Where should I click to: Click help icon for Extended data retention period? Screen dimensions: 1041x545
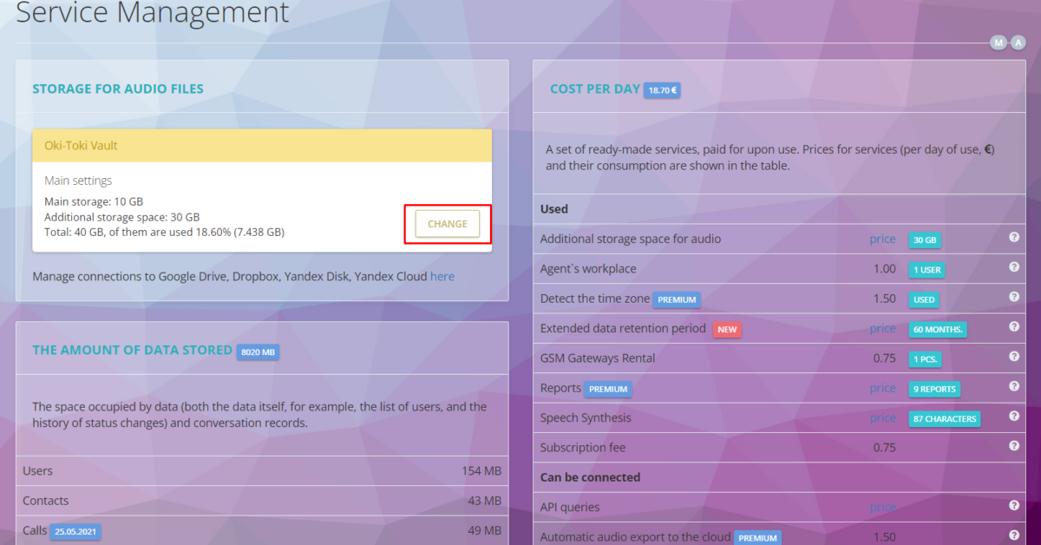[1013, 325]
